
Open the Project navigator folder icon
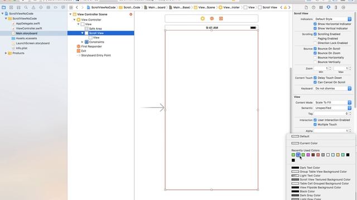coord(4,7)
